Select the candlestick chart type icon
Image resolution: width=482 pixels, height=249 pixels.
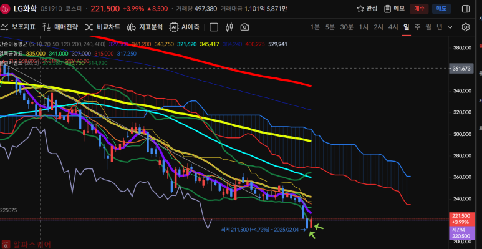click(x=229, y=27)
